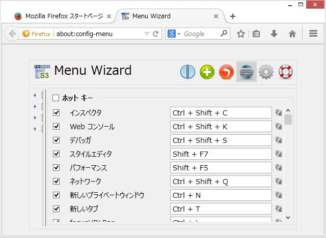Reset hotkey for スタイルエディタ row
Viewport: 326px width, 238px height.
(x=279, y=154)
